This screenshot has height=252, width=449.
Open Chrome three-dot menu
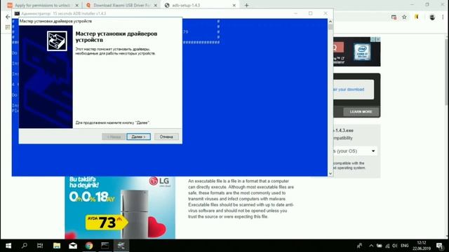tap(443, 17)
